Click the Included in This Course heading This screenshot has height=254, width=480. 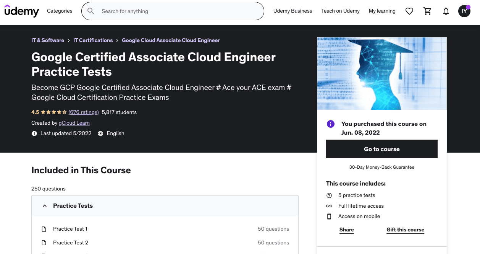point(81,170)
